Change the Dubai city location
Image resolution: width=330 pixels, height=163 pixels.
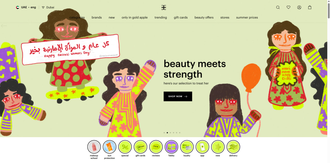(48, 7)
